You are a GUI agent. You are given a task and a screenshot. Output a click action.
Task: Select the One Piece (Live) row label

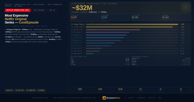pos(79,30)
